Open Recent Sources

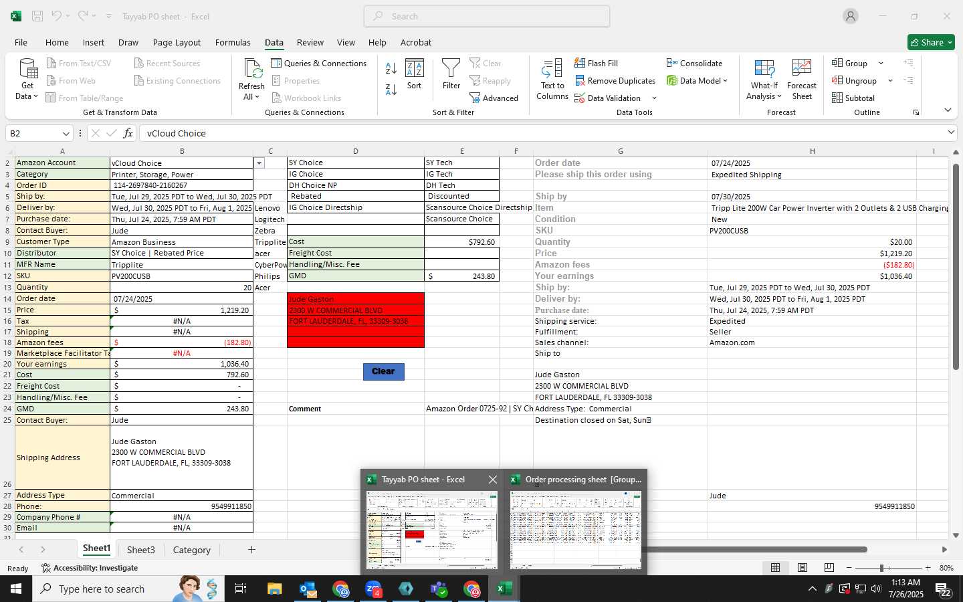coord(167,64)
